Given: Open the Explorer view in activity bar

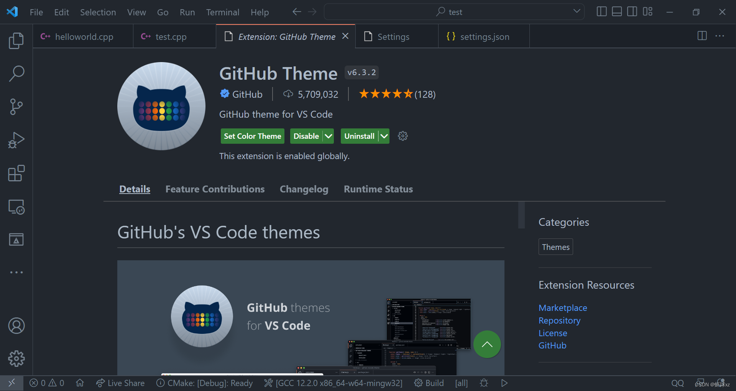Looking at the screenshot, I should point(16,41).
